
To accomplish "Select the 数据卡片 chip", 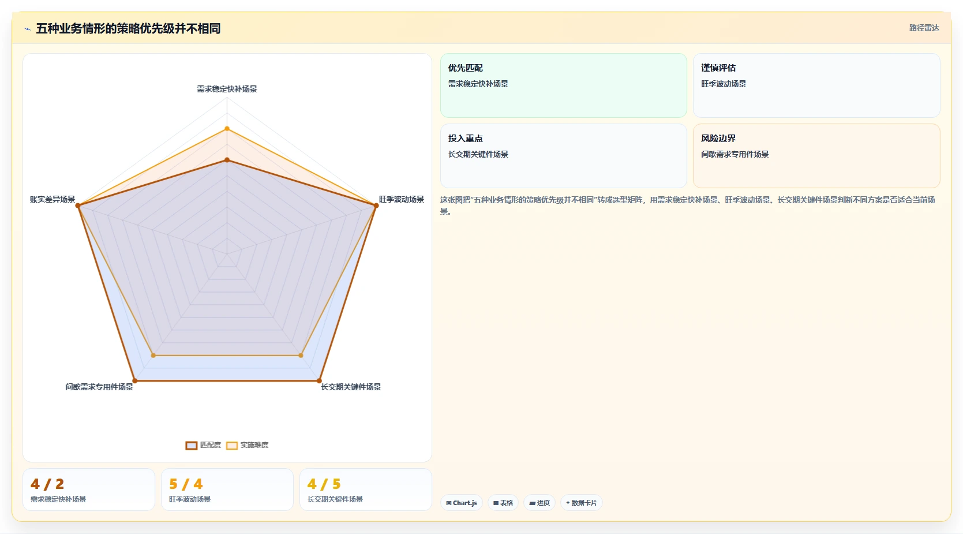I will pos(582,503).
